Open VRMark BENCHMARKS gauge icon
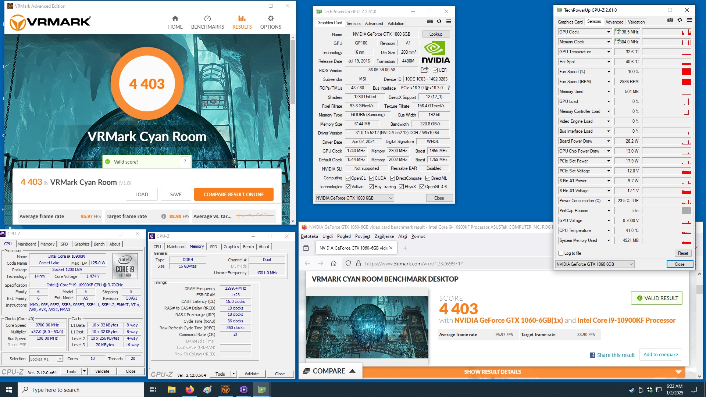 (207, 18)
